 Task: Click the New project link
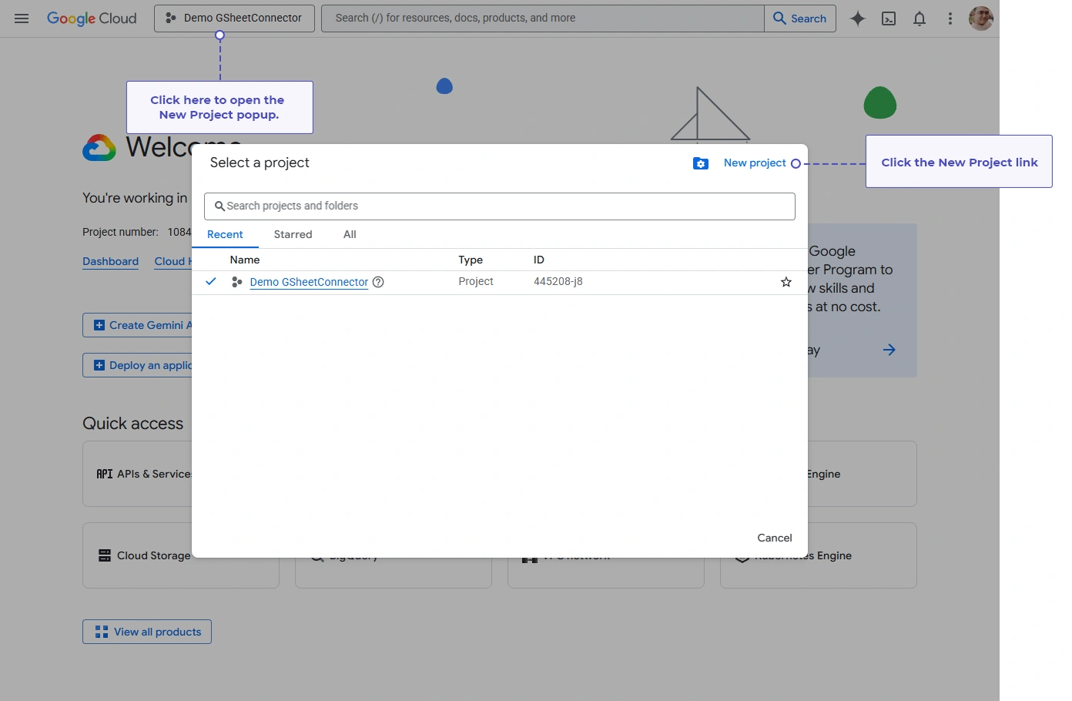[755, 163]
